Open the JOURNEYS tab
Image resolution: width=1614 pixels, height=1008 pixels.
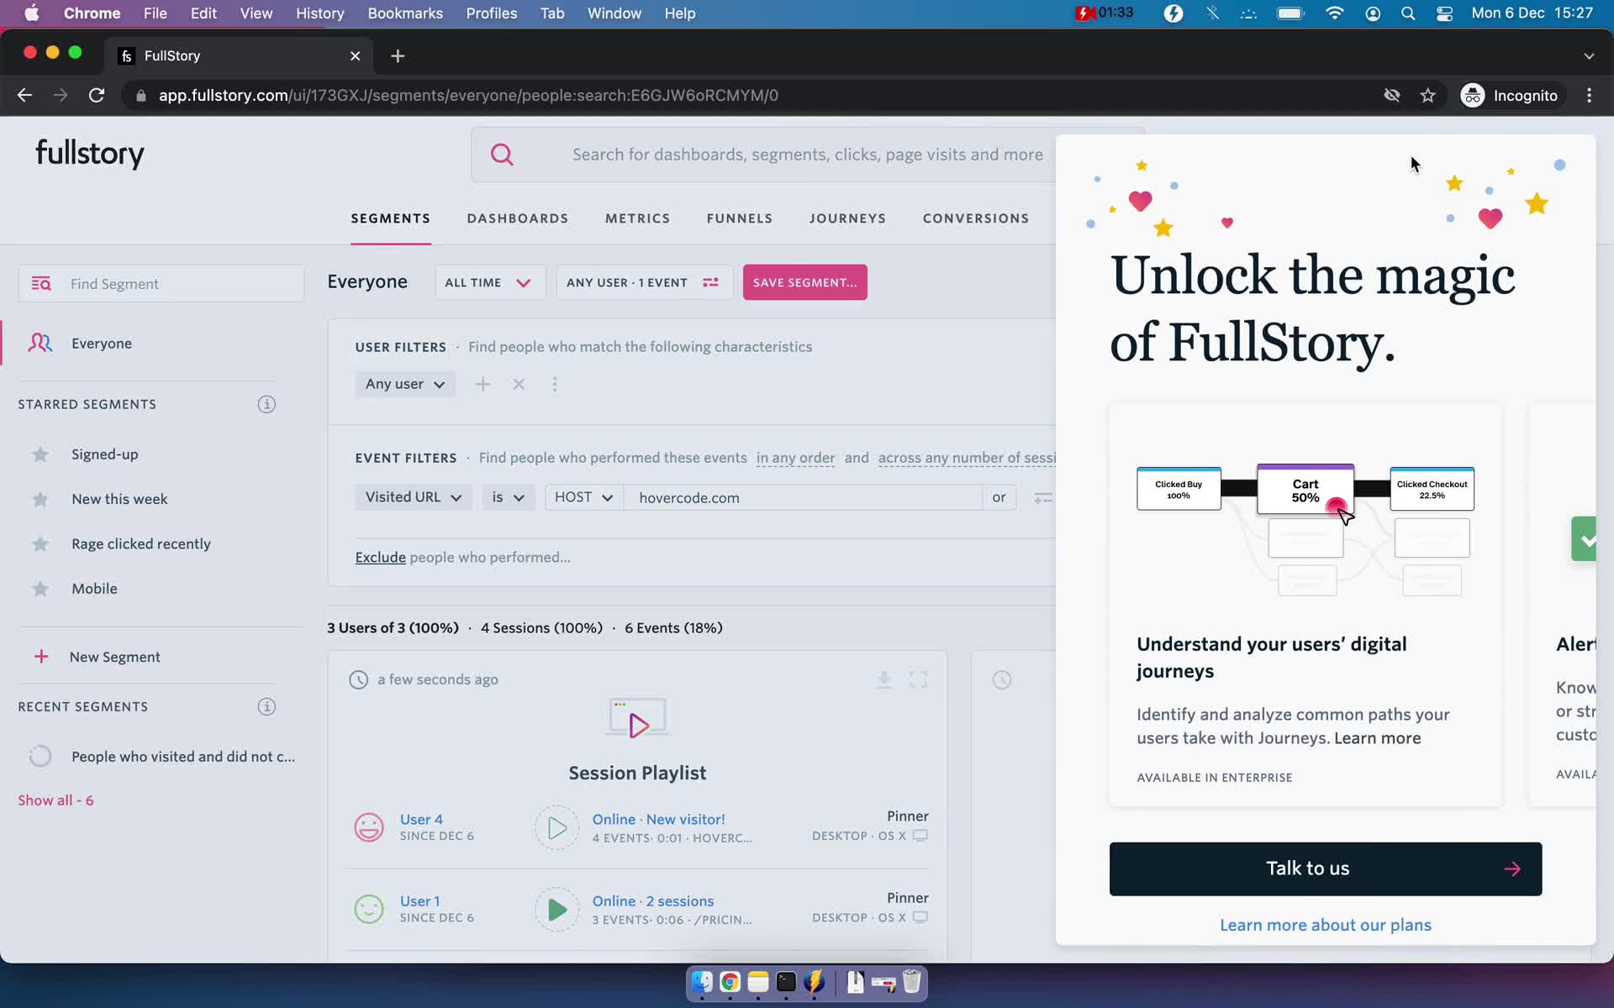pyautogui.click(x=847, y=218)
